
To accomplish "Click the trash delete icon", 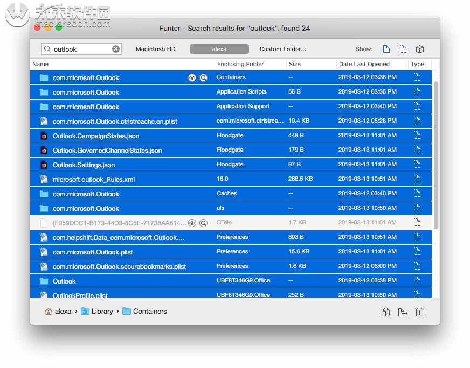I will click(419, 312).
